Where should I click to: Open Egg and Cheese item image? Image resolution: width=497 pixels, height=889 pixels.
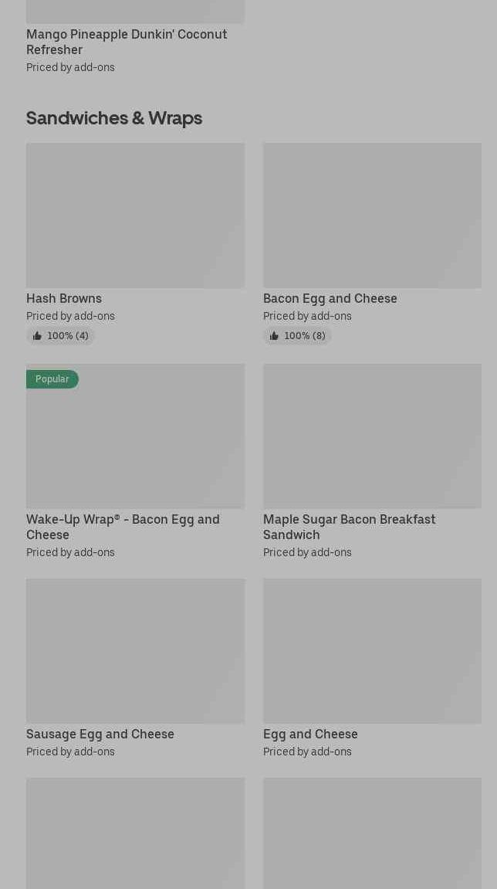pos(372,650)
